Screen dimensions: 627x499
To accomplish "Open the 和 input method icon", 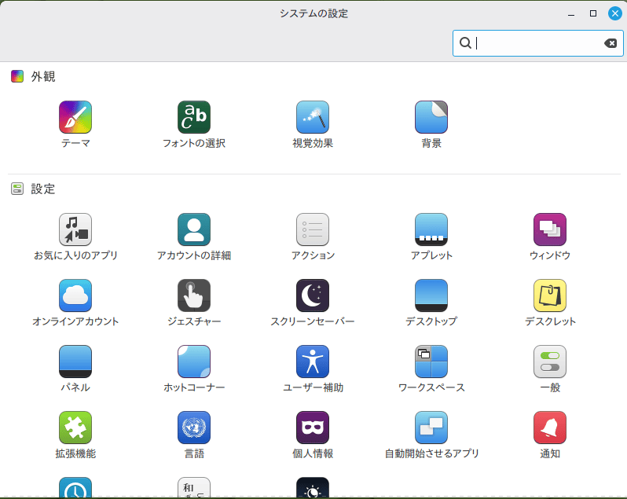I will coord(194,487).
